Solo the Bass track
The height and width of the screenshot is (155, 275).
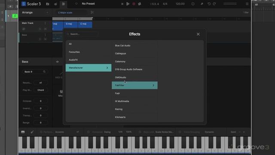tap(40, 39)
